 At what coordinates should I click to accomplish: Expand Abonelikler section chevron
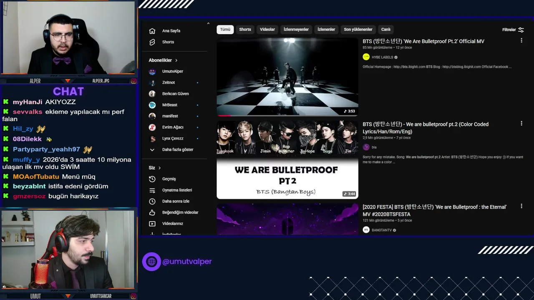click(176, 60)
